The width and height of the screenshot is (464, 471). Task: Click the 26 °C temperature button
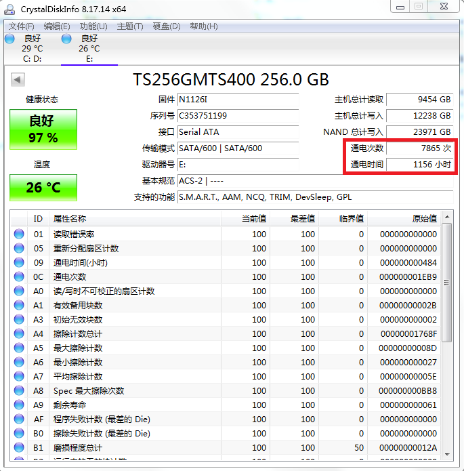pos(43,188)
